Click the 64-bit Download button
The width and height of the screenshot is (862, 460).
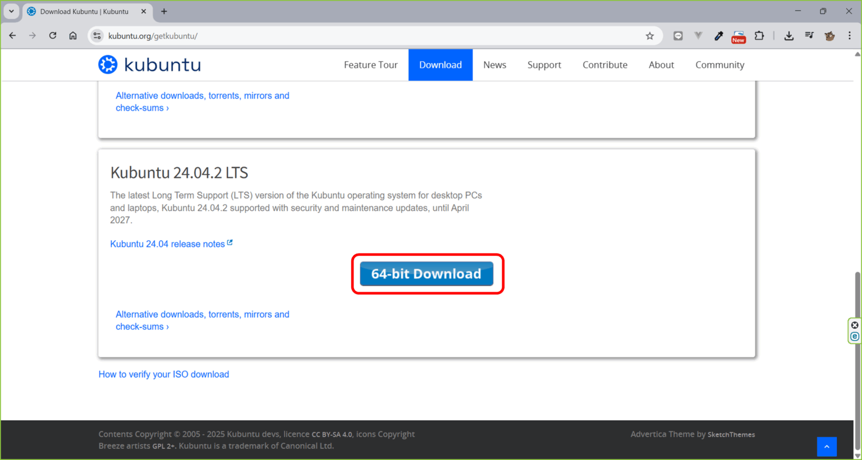pos(426,274)
